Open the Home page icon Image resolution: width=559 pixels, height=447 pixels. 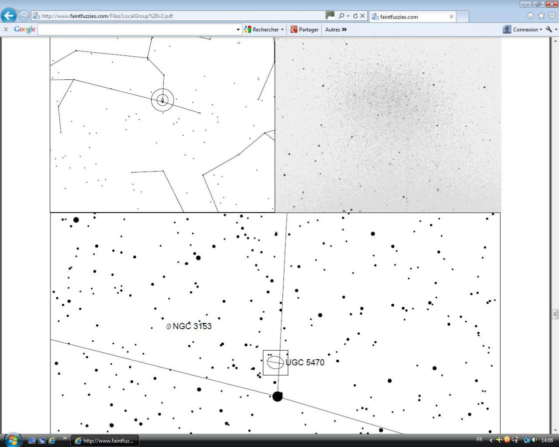click(x=531, y=15)
